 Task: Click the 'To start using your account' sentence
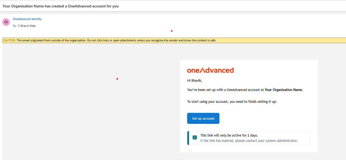click(232, 101)
